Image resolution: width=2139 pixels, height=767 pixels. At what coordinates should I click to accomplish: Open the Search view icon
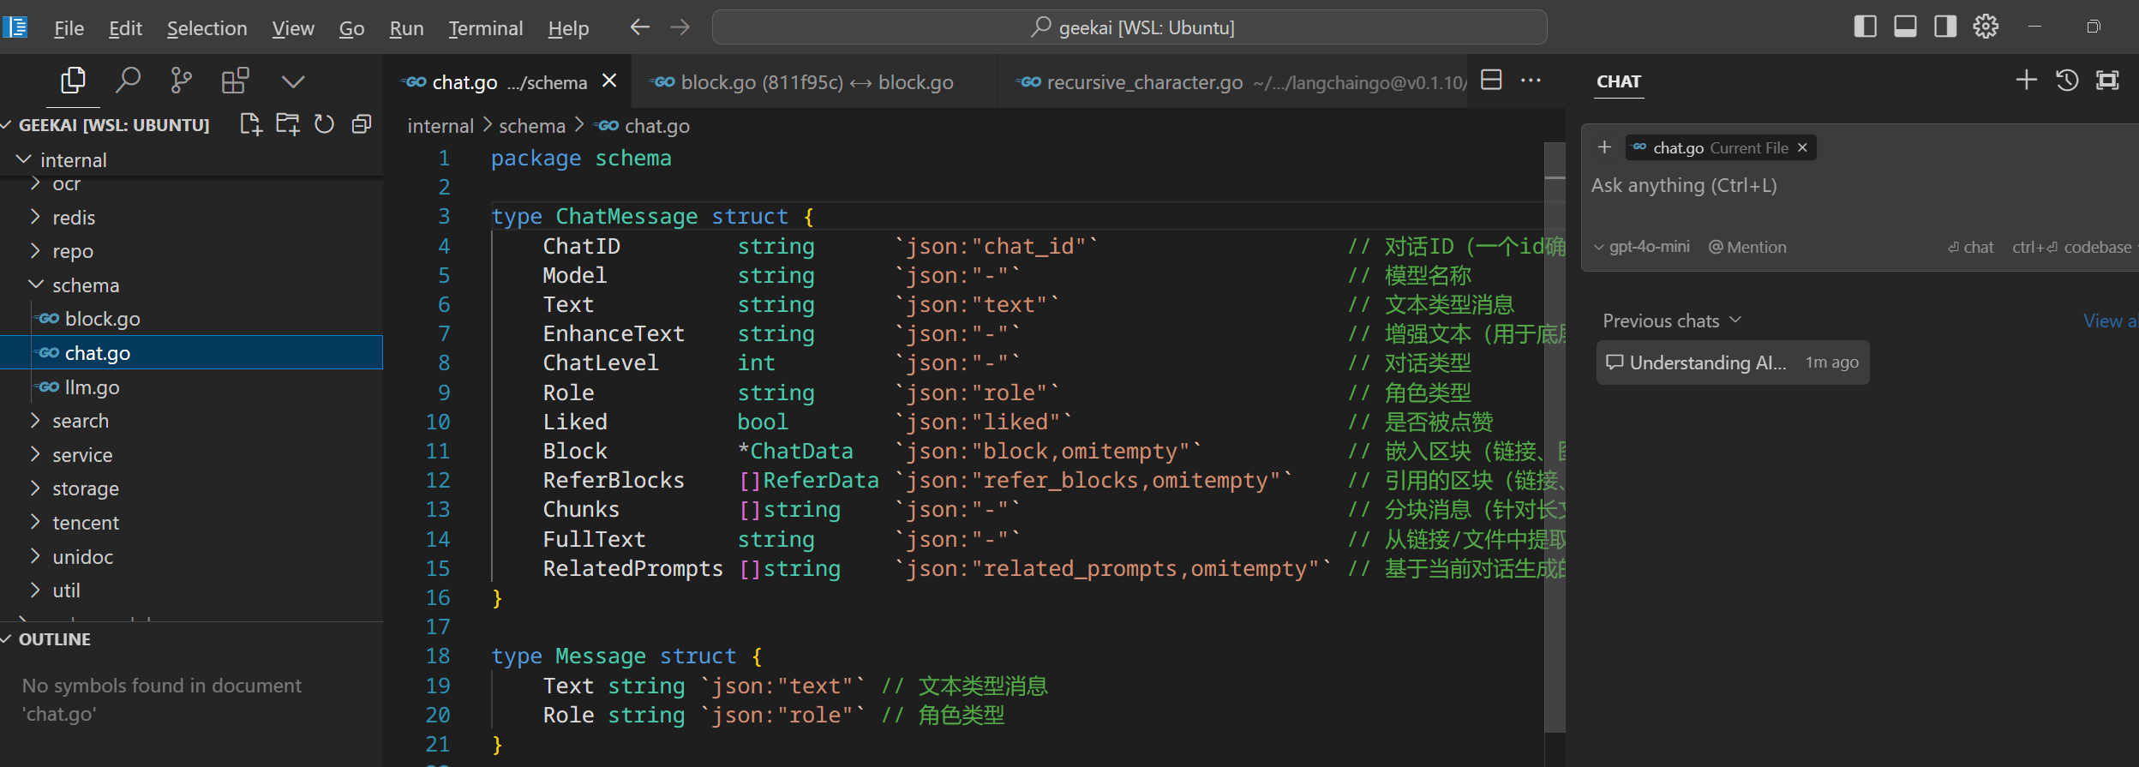tap(128, 81)
